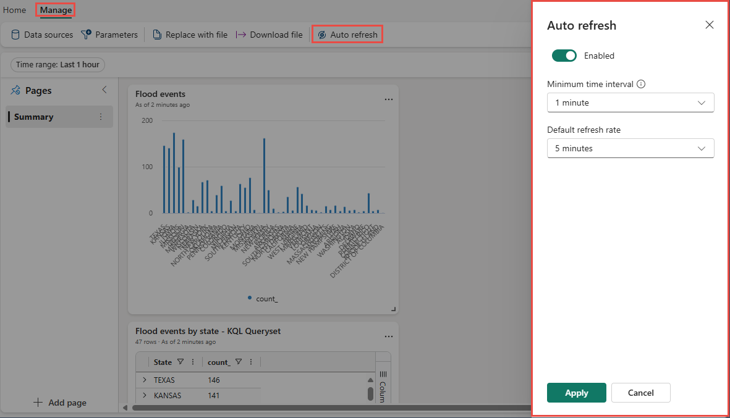
Task: Click the Replace with file document icon
Action: [158, 35]
